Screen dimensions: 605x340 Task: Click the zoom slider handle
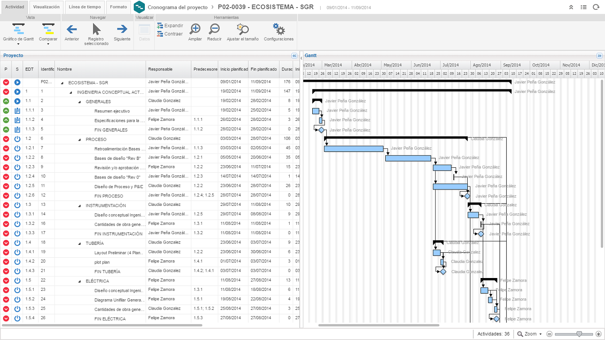click(x=579, y=334)
